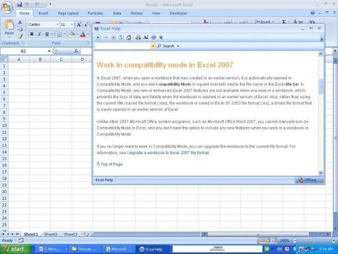
Task: Open the Insert ribbon tab
Action: [43, 14]
